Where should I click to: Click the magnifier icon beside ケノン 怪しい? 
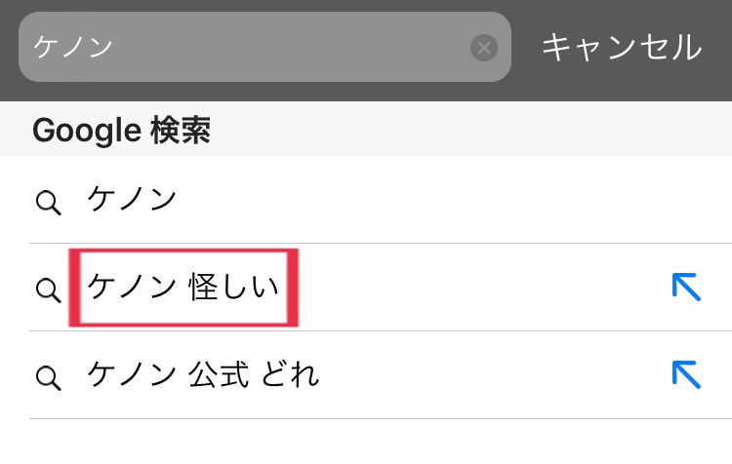[x=48, y=290]
